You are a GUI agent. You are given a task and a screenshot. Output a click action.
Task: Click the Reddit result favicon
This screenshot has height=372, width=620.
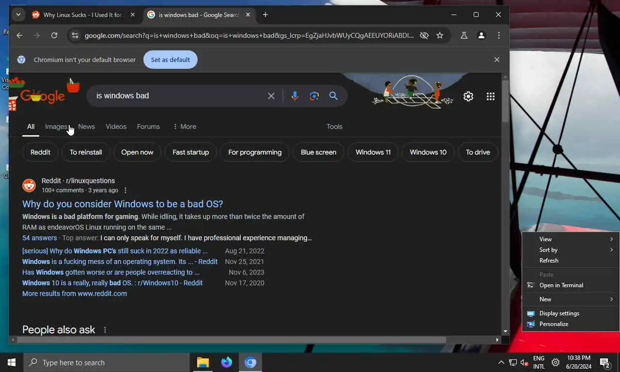(x=29, y=185)
